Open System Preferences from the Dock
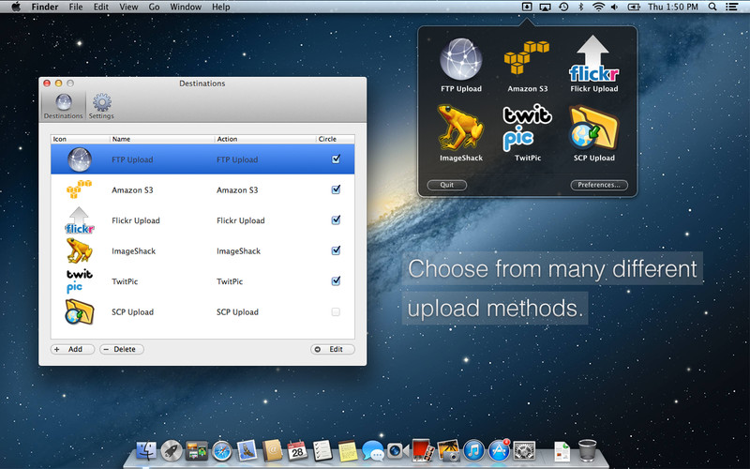 click(x=524, y=451)
